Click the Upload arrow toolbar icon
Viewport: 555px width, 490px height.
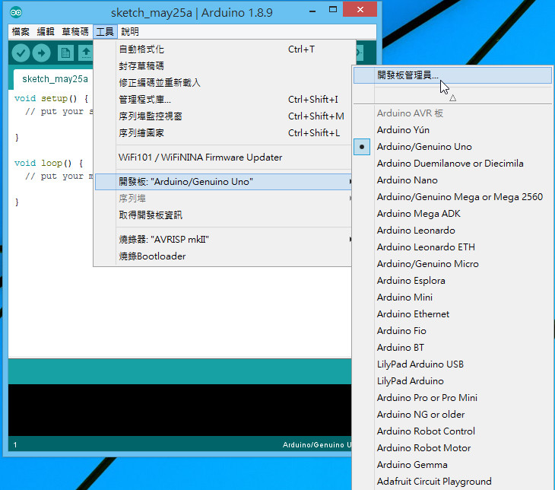(x=41, y=53)
